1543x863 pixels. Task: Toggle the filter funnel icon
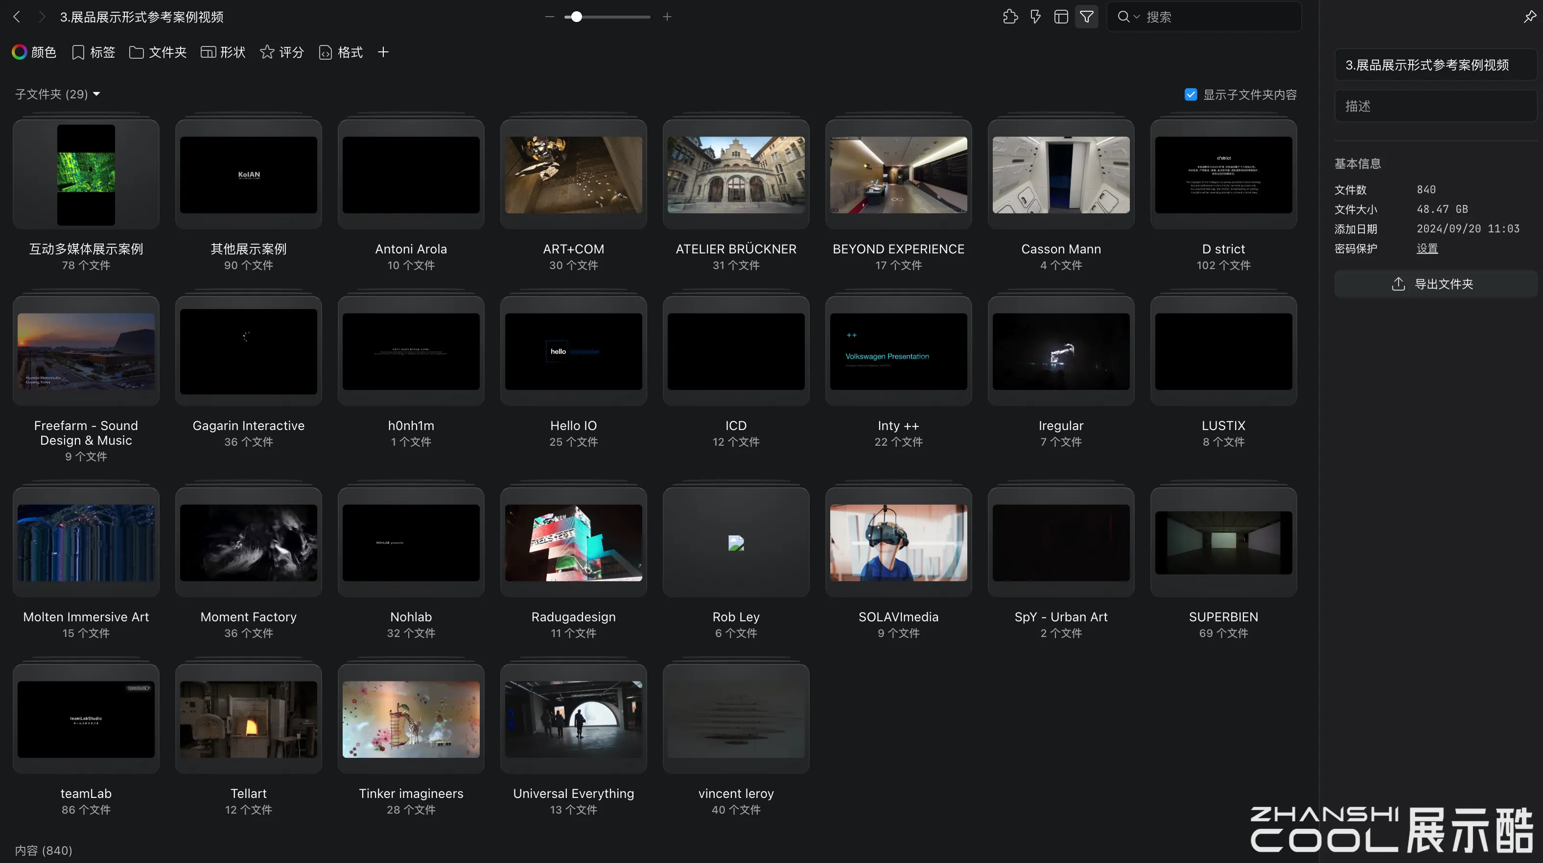[x=1087, y=17]
